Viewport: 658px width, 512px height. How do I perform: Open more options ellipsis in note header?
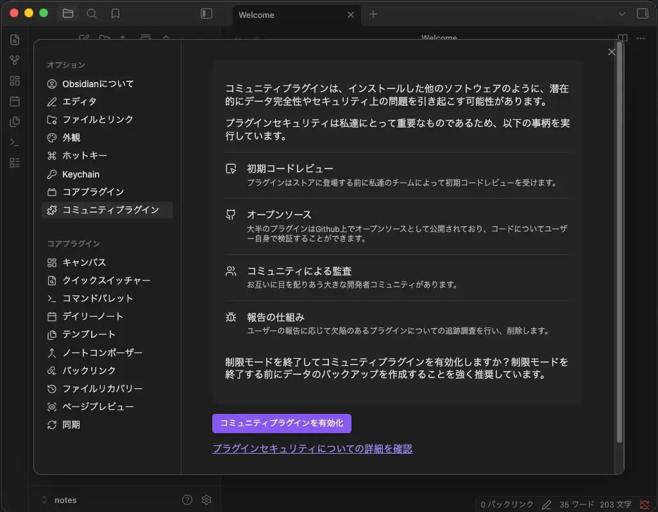pos(641,38)
